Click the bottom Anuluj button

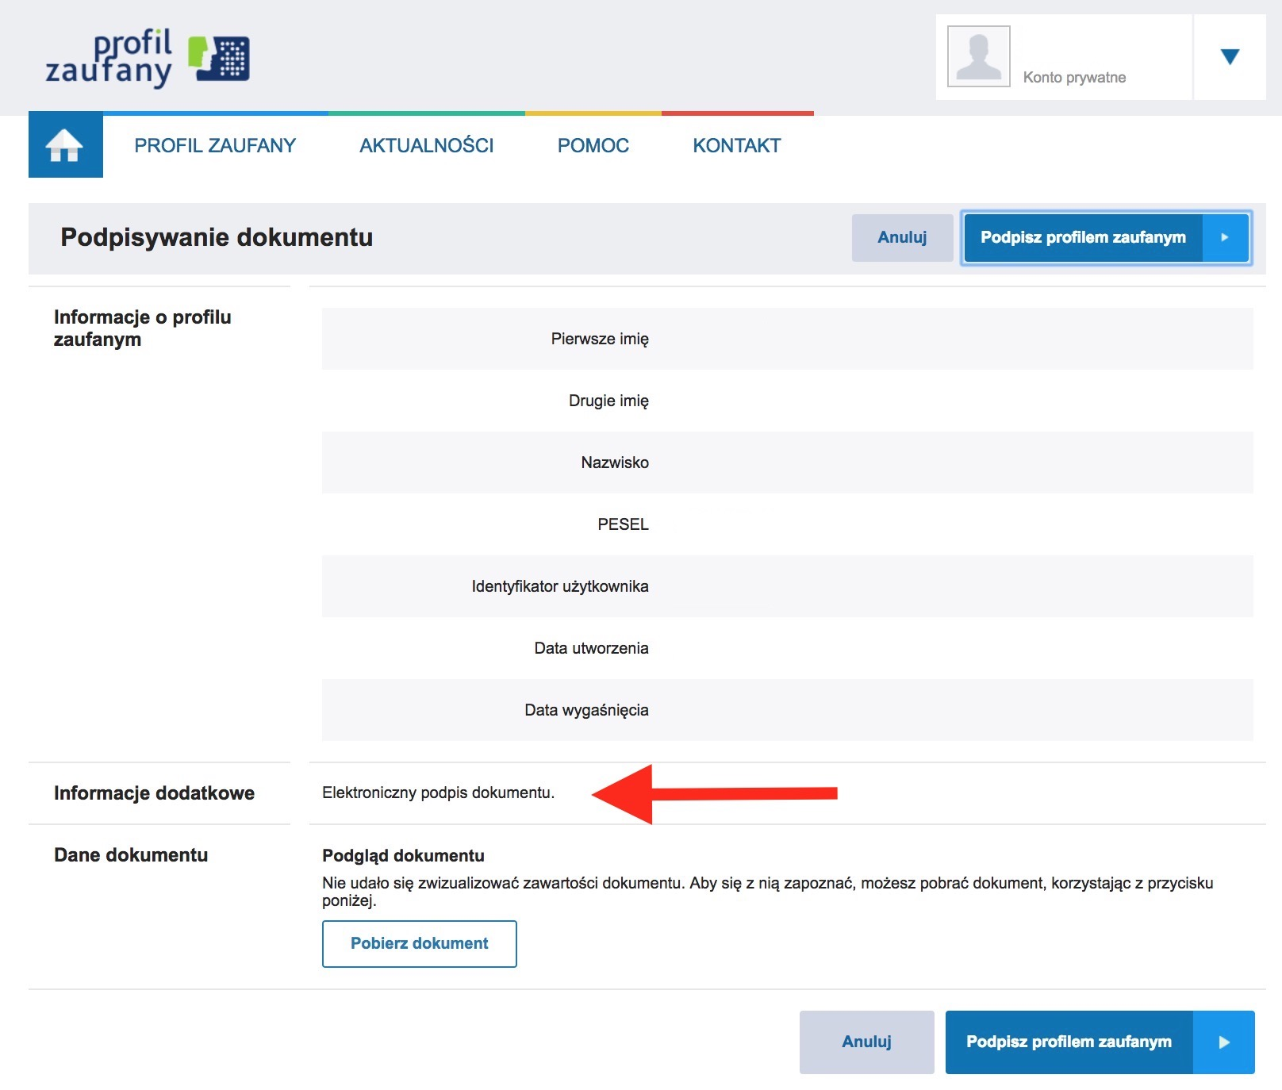[x=867, y=1042]
